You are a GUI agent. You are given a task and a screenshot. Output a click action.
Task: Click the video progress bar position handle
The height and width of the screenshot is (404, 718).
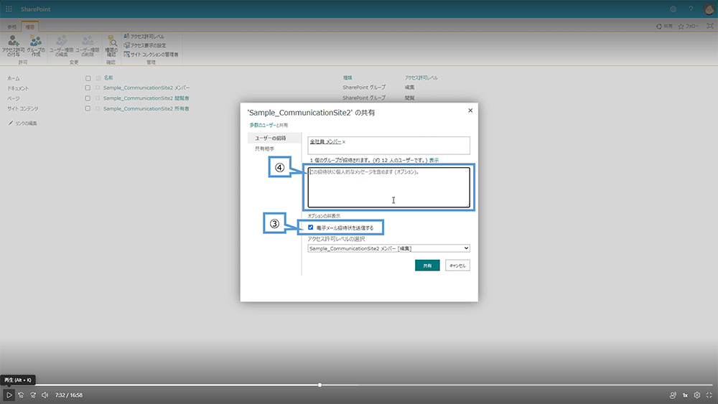coord(320,385)
